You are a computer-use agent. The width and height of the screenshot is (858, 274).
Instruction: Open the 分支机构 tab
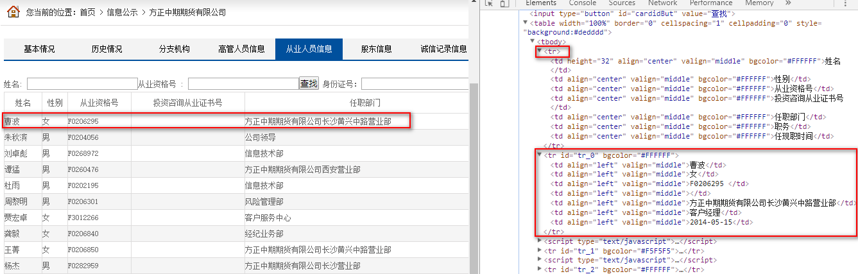click(x=175, y=49)
